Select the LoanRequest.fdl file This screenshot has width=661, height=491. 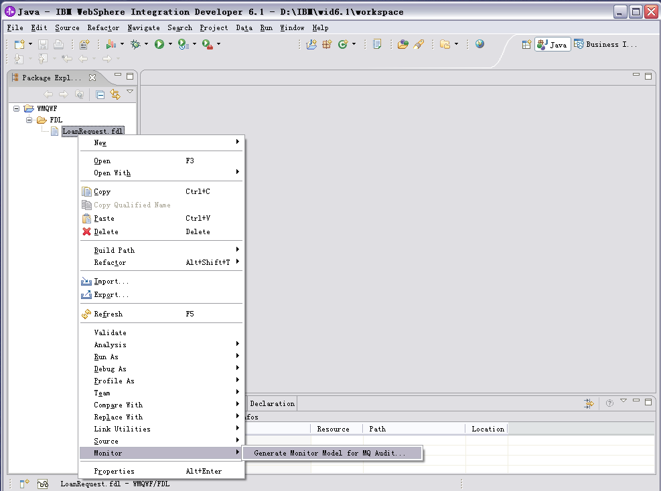pyautogui.click(x=92, y=131)
